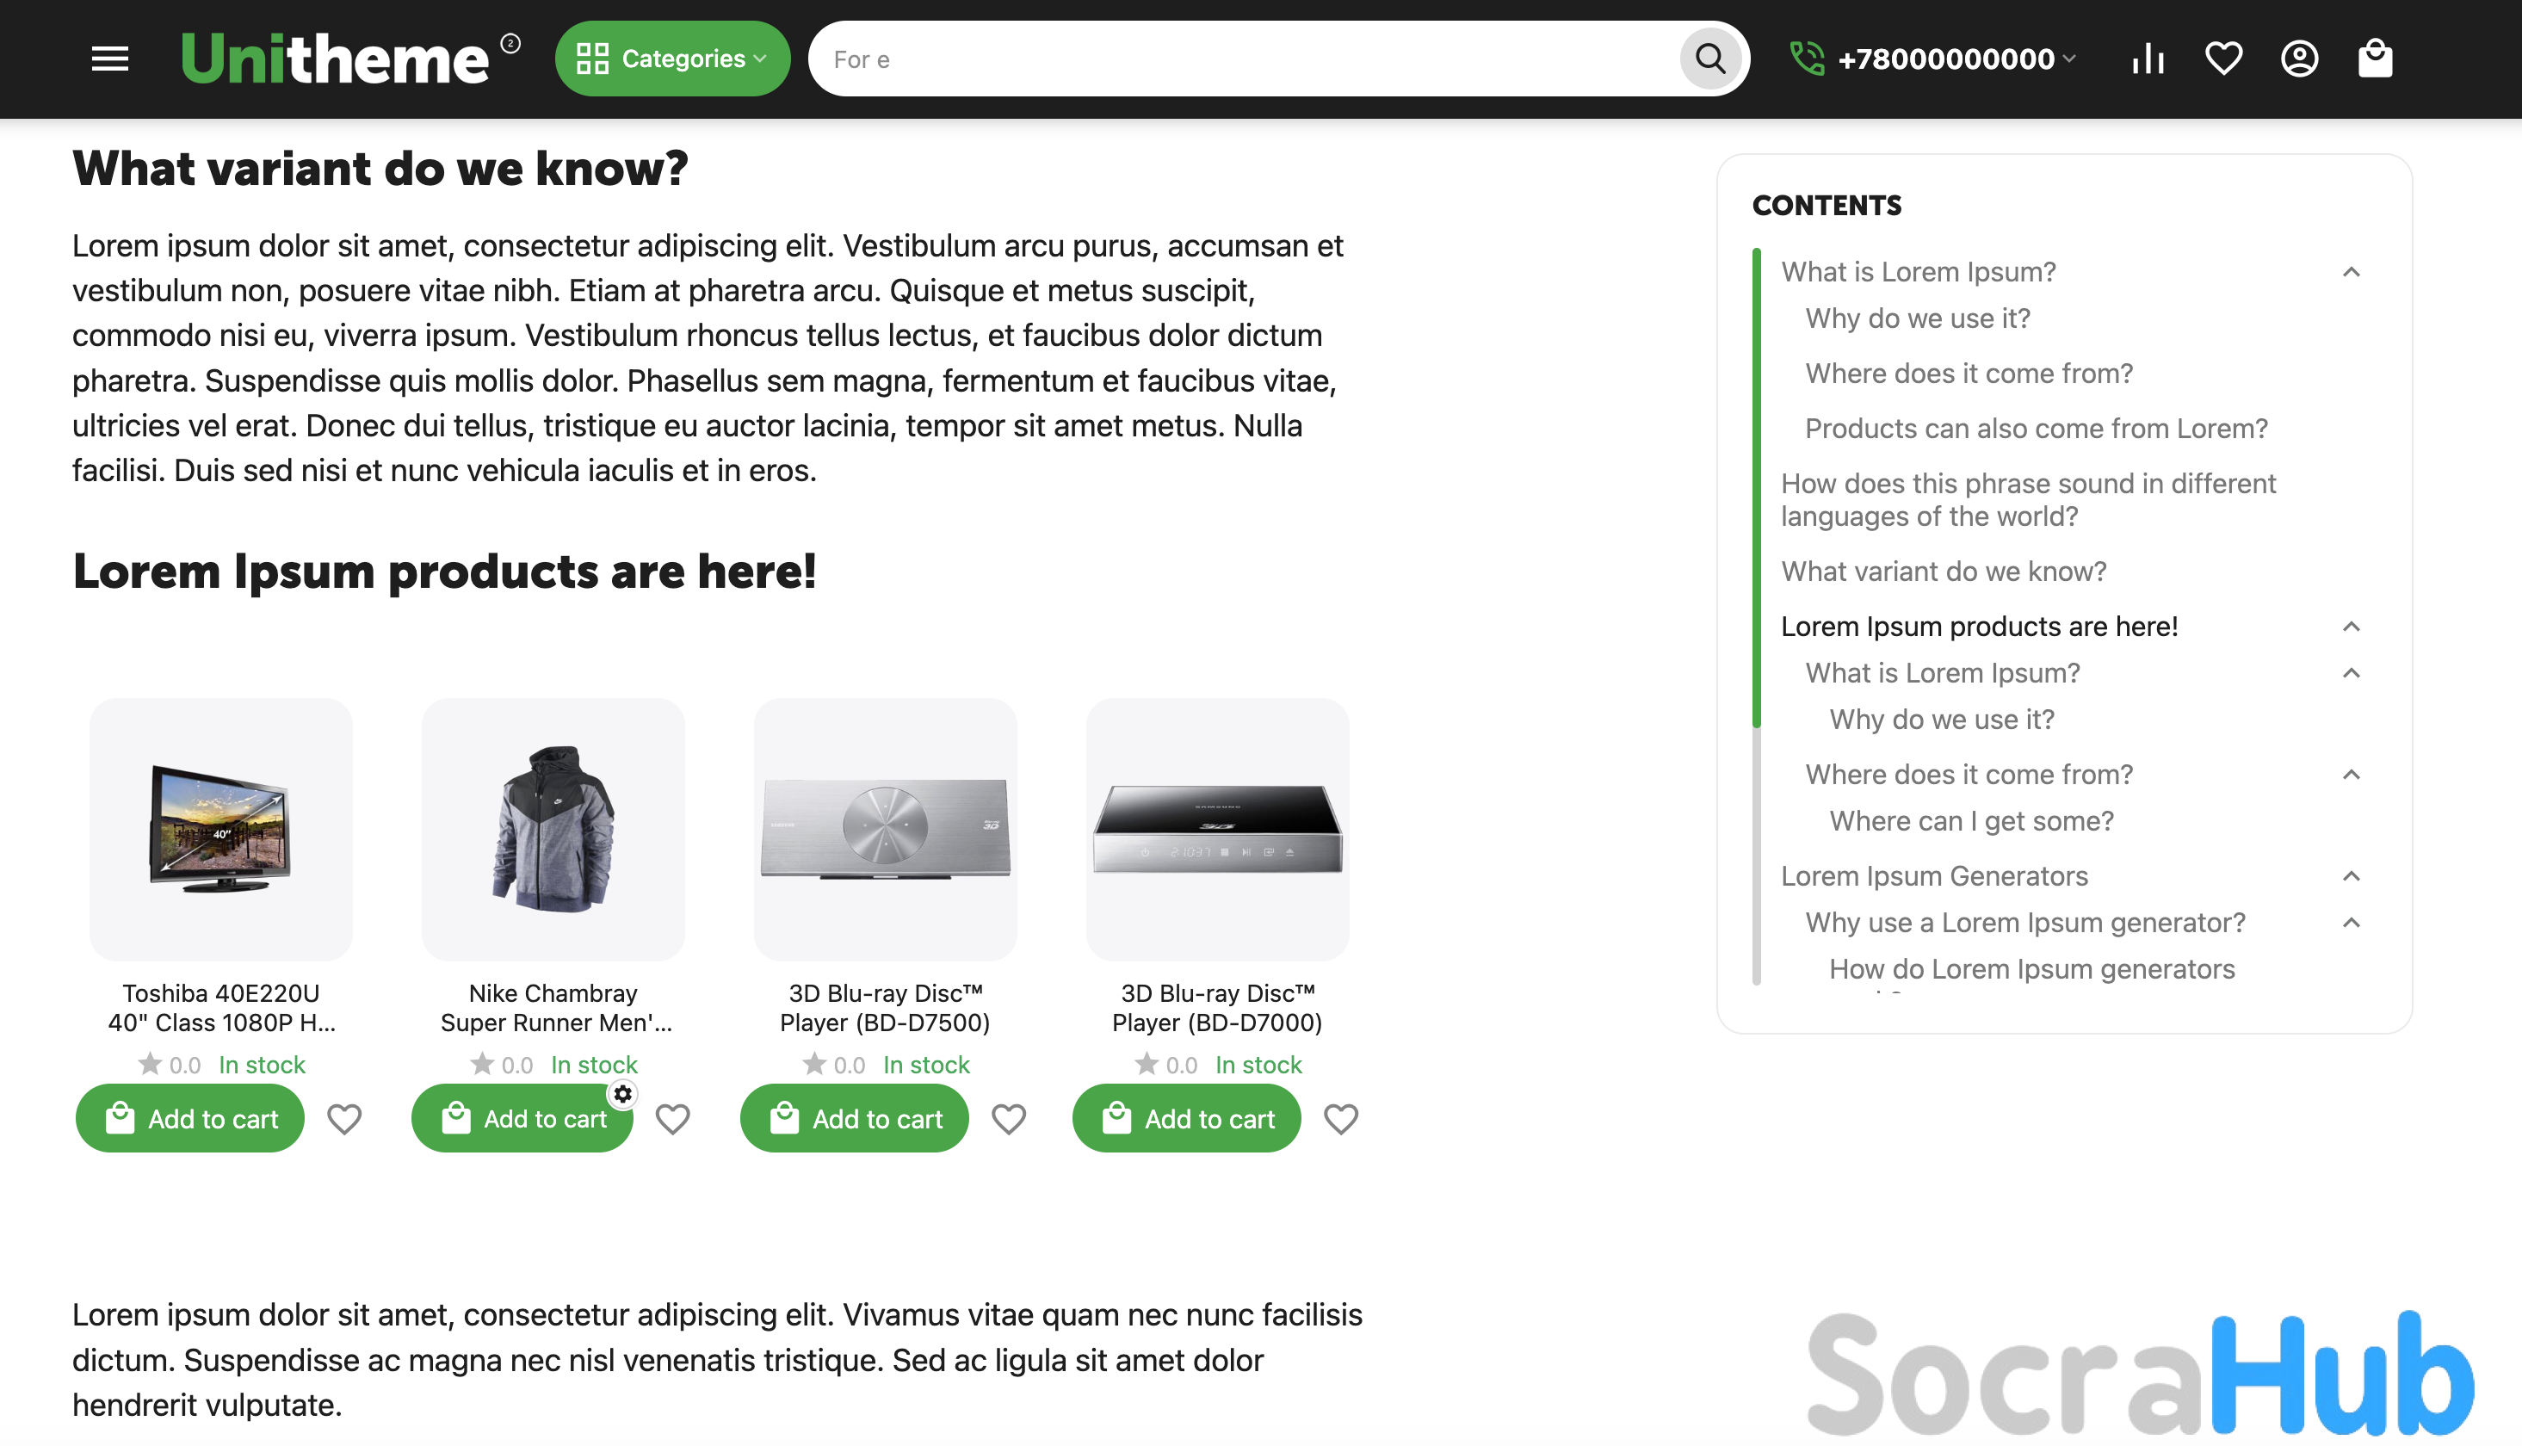Click the search magnifier icon
This screenshot has height=1446, width=2522.
coord(1709,59)
